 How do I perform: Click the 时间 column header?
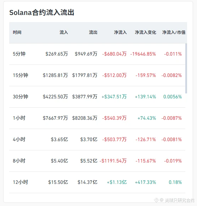click(x=17, y=32)
